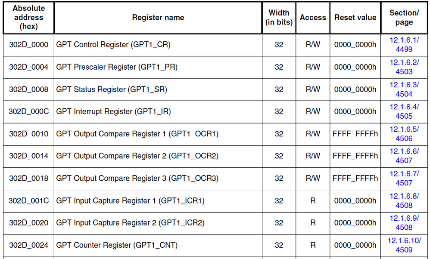Viewport: 430px width, 259px height.
Task: Click the GPT Status Register (GPT1_SR) entry
Action: coord(112,89)
